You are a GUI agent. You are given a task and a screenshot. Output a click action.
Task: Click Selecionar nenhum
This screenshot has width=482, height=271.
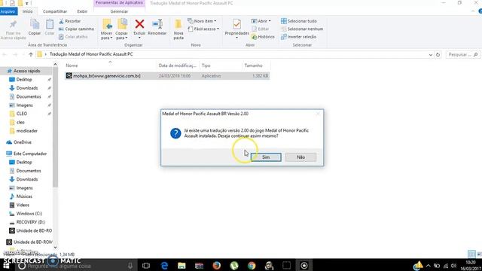point(302,29)
